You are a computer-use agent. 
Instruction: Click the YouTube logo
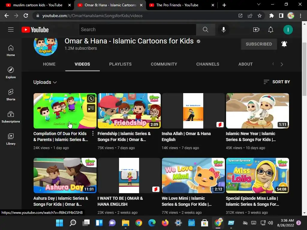35,30
